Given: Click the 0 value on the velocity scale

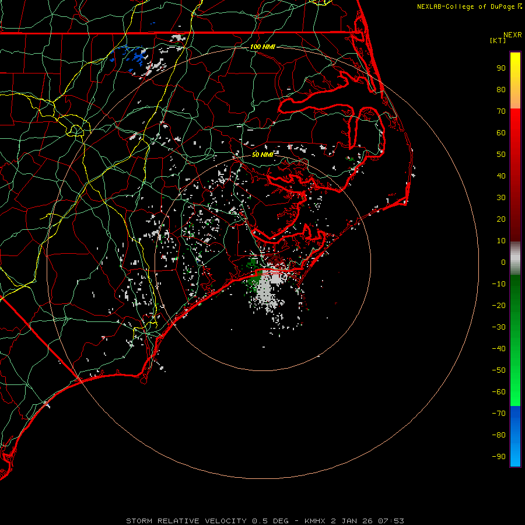Looking at the screenshot, I should [503, 262].
